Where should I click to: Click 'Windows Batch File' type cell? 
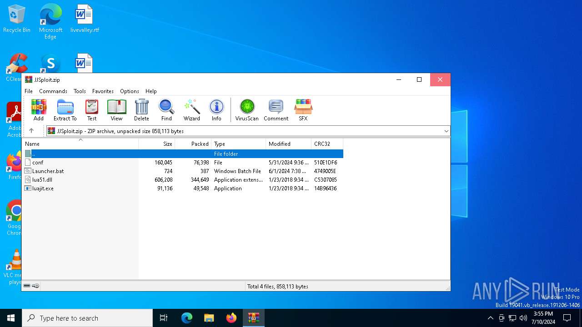click(237, 171)
